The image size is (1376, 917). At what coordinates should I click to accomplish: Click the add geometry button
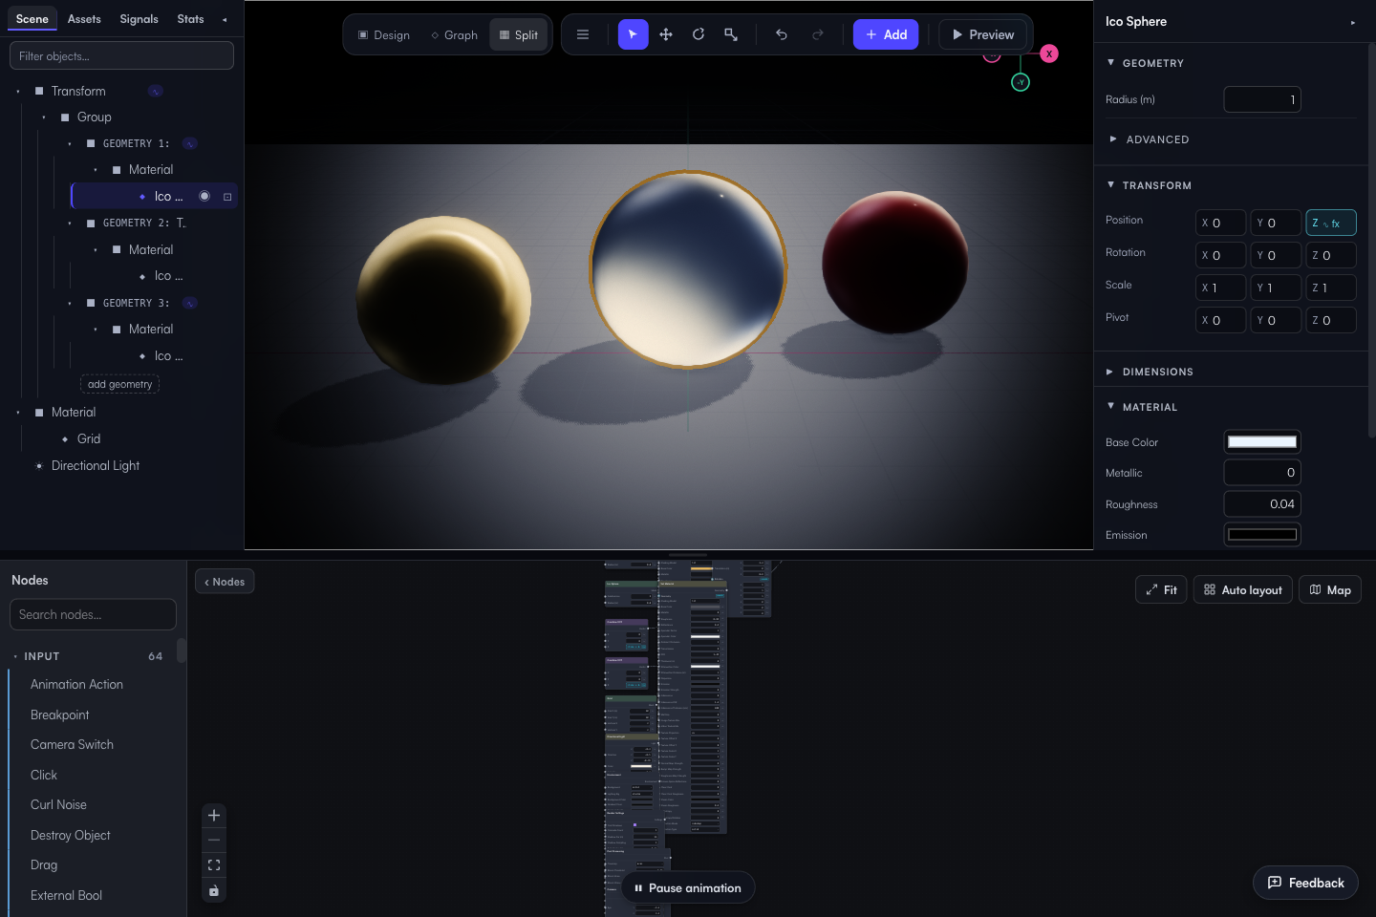point(120,384)
